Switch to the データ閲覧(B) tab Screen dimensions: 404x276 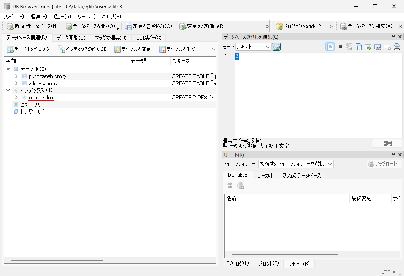click(x=71, y=38)
